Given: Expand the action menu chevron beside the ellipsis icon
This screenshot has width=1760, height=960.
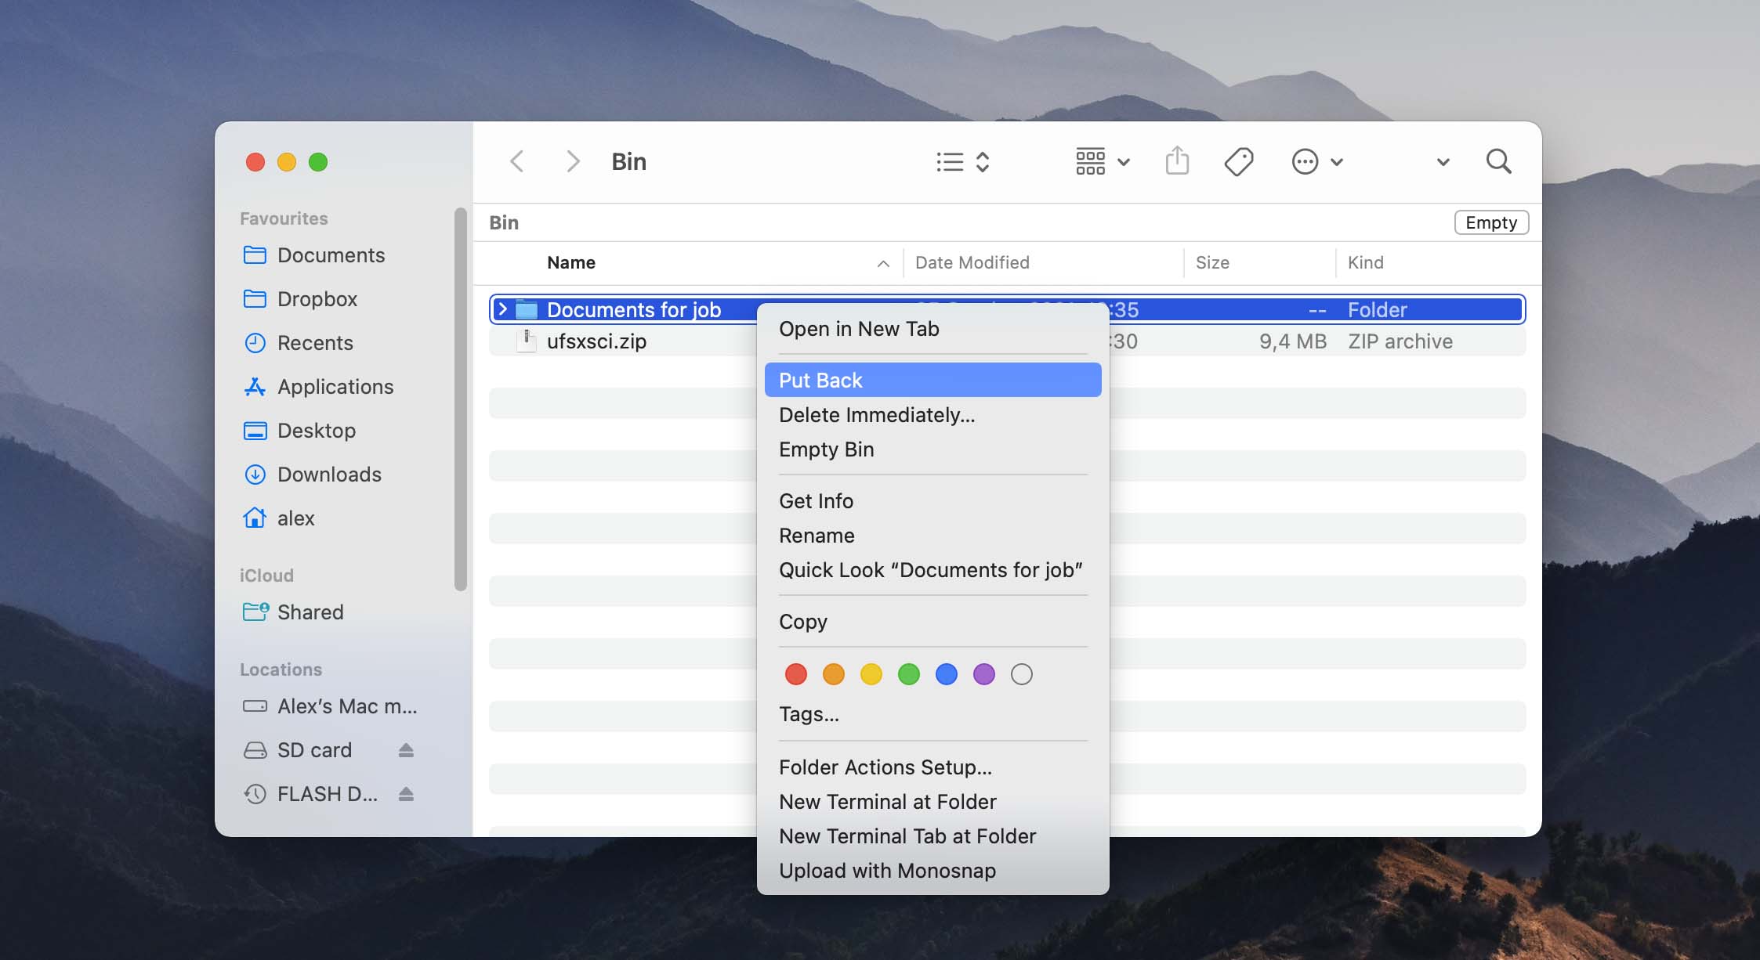Looking at the screenshot, I should pos(1337,162).
